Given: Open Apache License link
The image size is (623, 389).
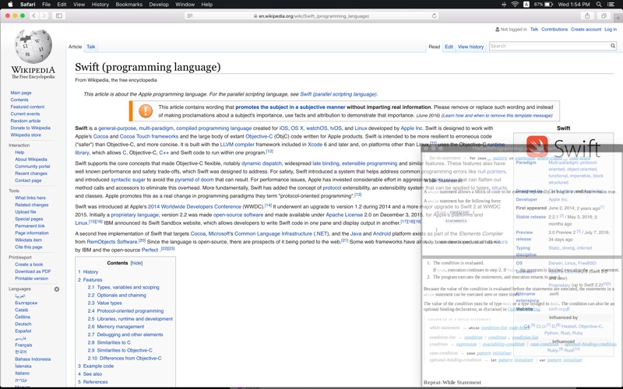Looking at the screenshot, I should 344,215.
